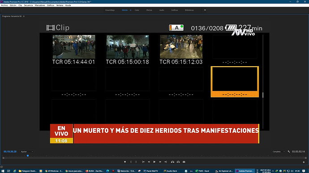Viewport: 309px width, 173px height.
Task: Click clip thumbnail TCR 05:14:44:01
Action: pyautogui.click(x=74, y=47)
